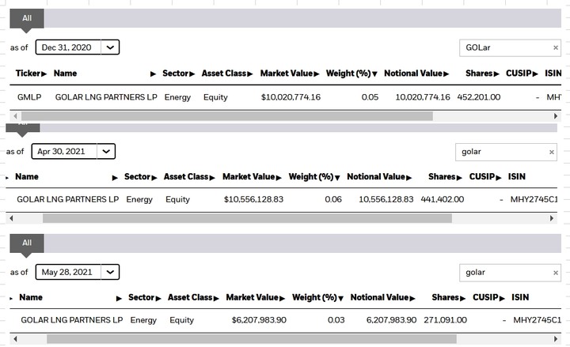
Task: Sort Apr 30 table by CUSIP column
Action: click(485, 177)
